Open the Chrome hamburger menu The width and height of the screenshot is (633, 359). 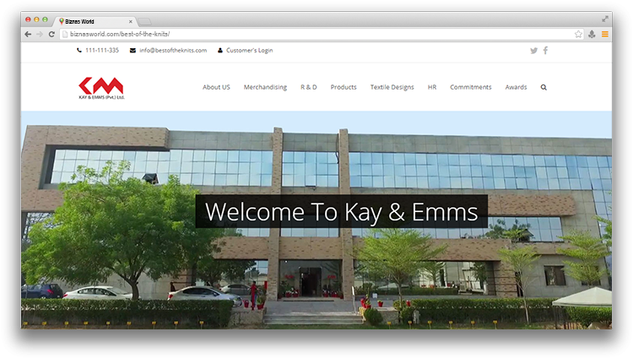click(604, 34)
